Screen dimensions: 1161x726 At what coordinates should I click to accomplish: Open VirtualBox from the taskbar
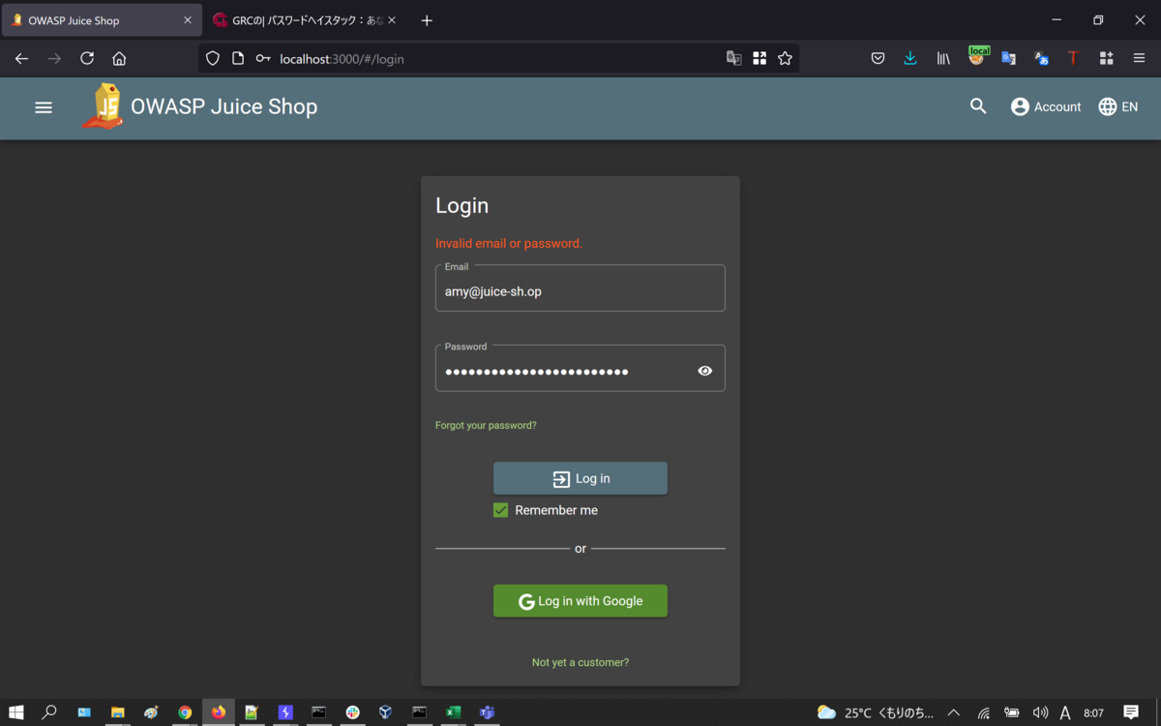385,712
